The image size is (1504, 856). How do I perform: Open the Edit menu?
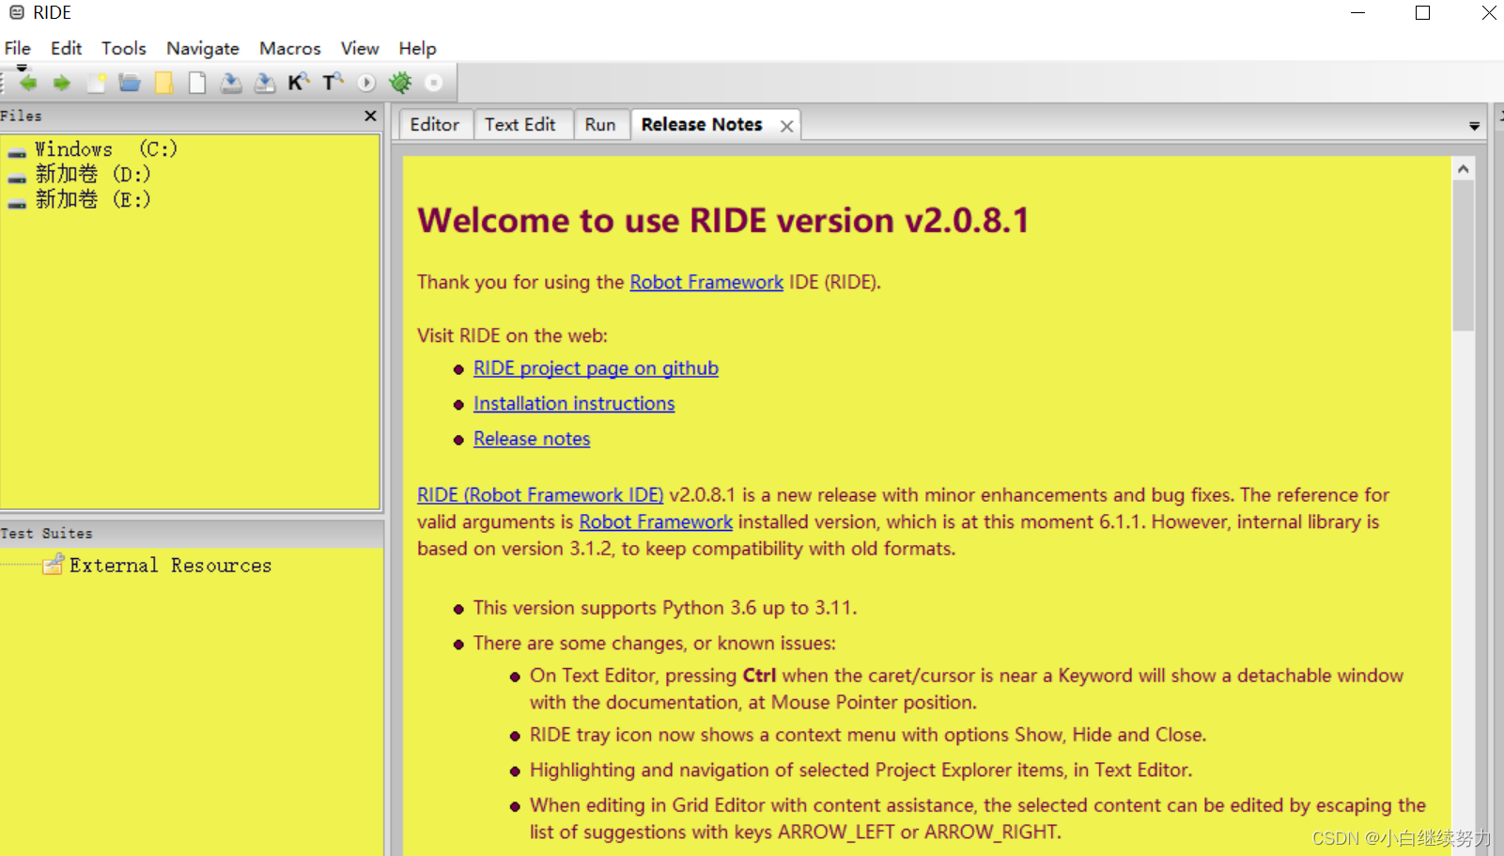[x=67, y=48]
